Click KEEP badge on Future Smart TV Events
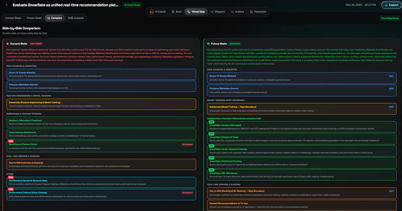The image size is (402, 211). (x=391, y=76)
